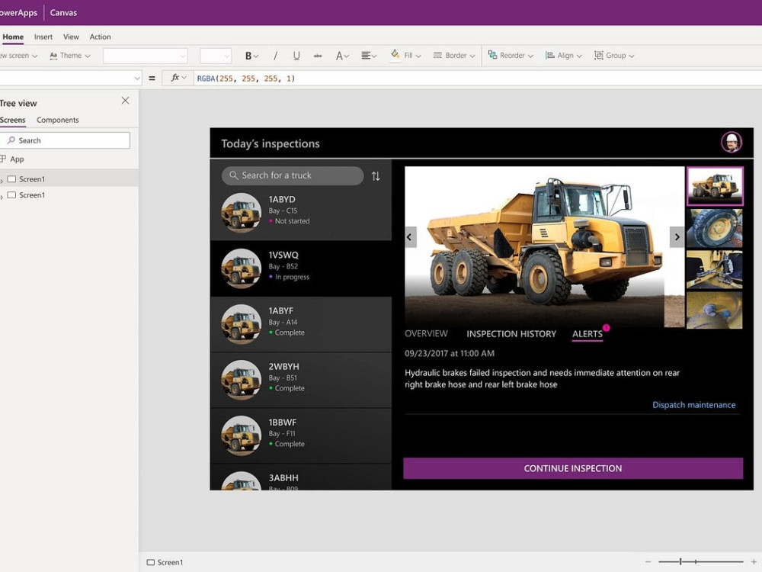The image size is (762, 572).
Task: Expand the second Screen1 tree node
Action: pos(2,197)
